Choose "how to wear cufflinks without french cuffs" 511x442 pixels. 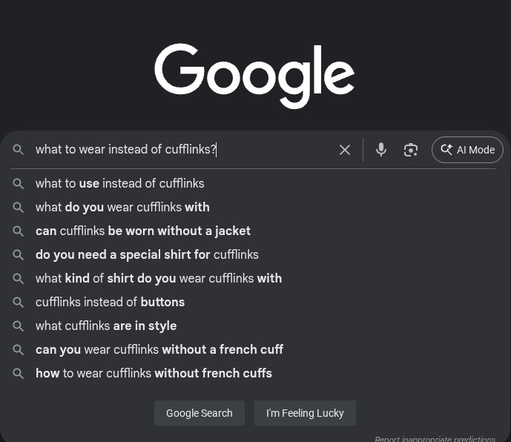pyautogui.click(x=154, y=373)
